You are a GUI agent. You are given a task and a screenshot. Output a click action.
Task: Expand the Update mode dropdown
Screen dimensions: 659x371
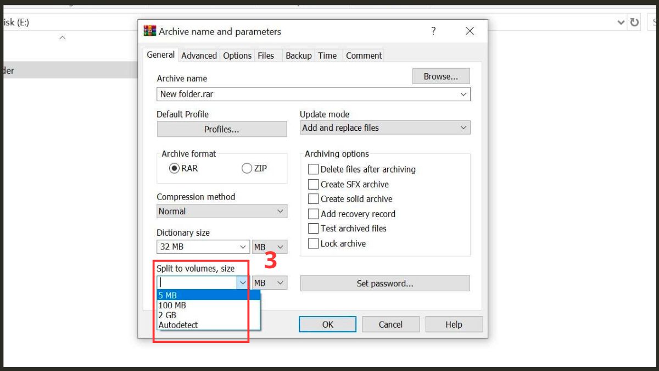pyautogui.click(x=385, y=128)
